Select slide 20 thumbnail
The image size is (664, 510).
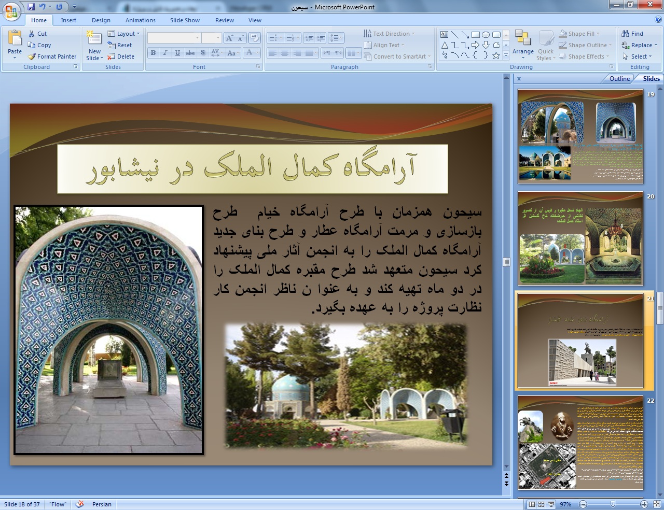click(x=580, y=238)
